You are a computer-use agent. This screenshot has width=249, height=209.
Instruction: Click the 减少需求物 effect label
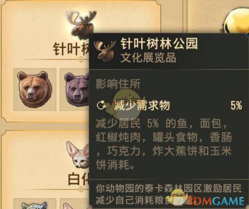(x=142, y=105)
